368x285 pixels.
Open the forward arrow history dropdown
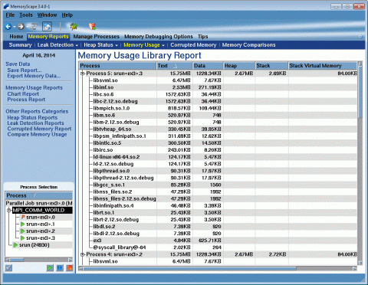(x=27, y=27)
